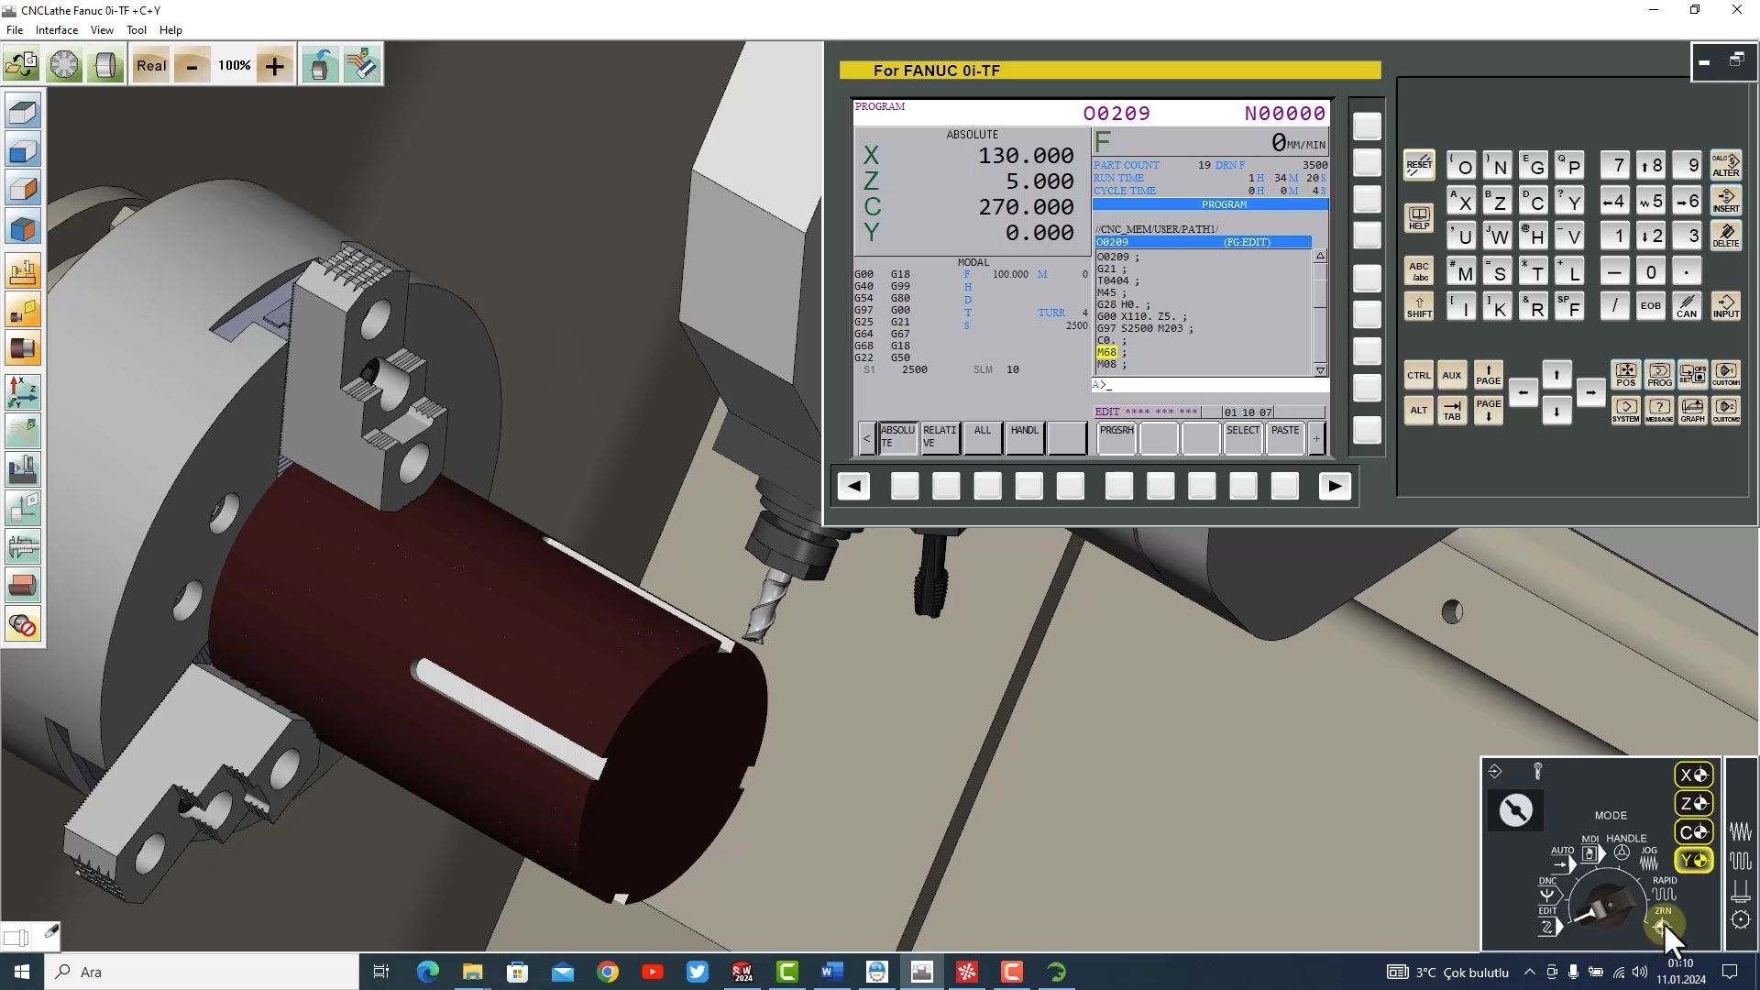Click the CUSTOM1 function key

(x=1726, y=374)
